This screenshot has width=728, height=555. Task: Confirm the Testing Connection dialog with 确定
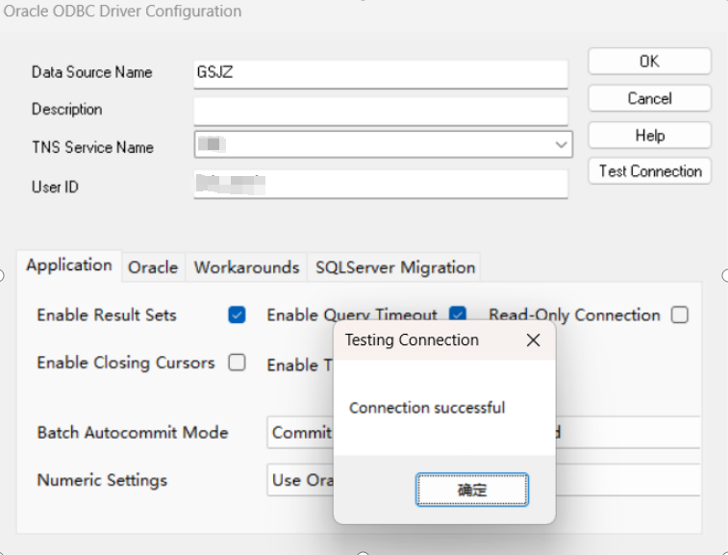[x=472, y=490]
